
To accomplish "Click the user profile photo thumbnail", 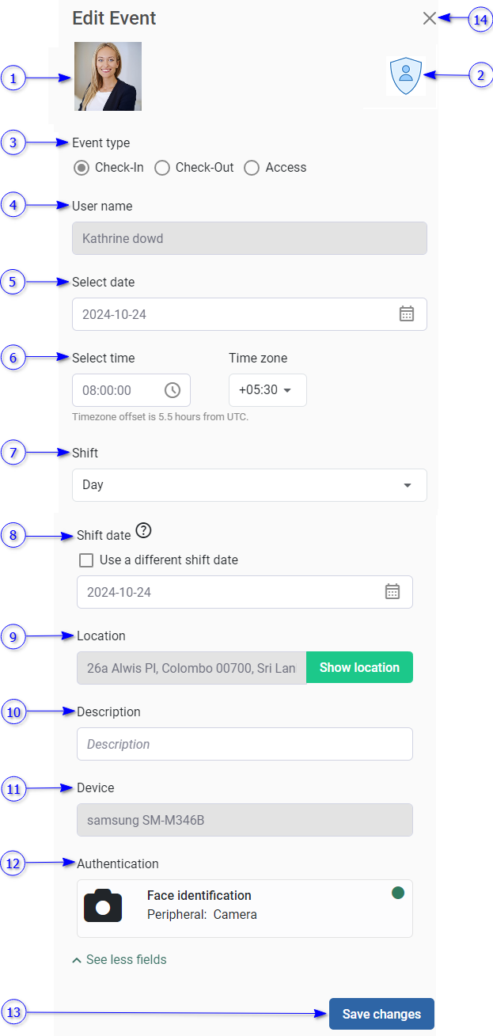I will click(108, 77).
